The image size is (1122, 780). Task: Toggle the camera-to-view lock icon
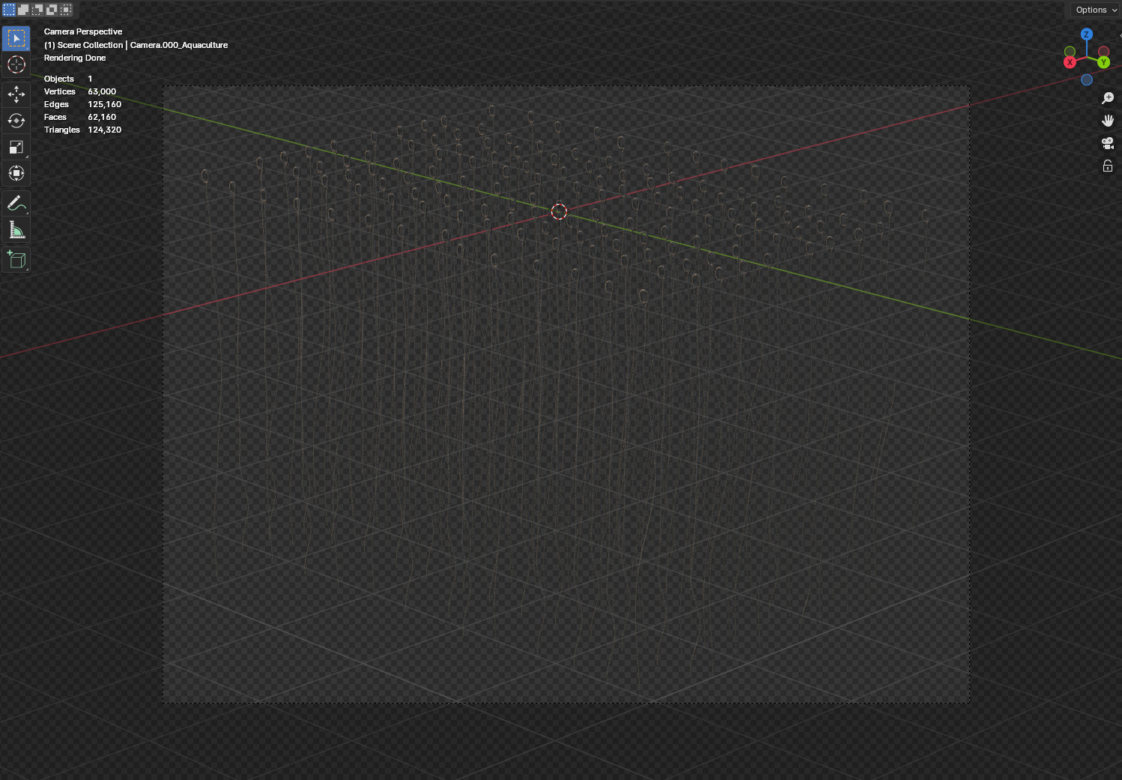[x=1108, y=166]
